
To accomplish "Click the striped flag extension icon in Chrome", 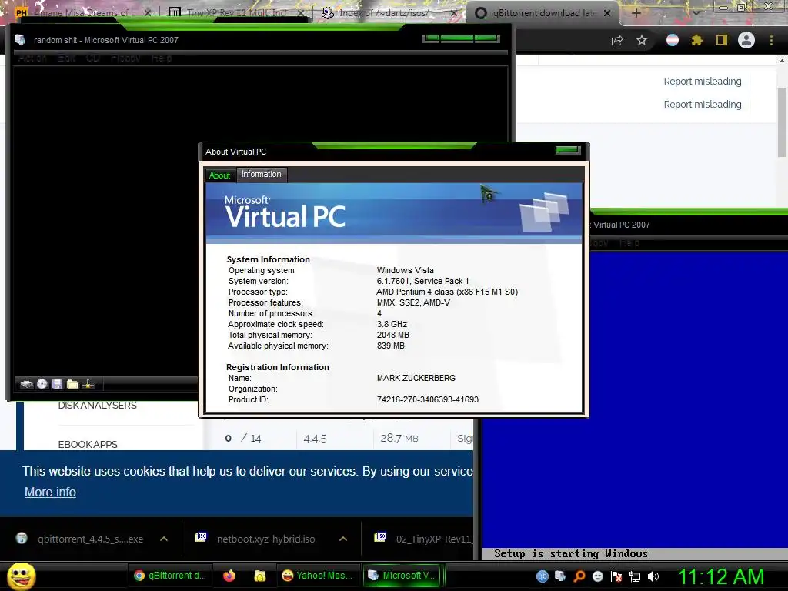I will 672,40.
